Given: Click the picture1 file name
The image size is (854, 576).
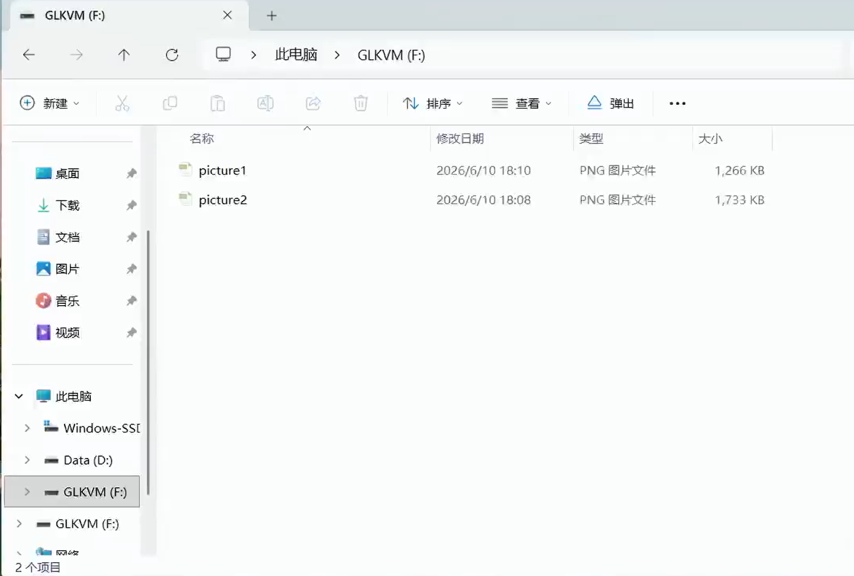Looking at the screenshot, I should pos(223,171).
